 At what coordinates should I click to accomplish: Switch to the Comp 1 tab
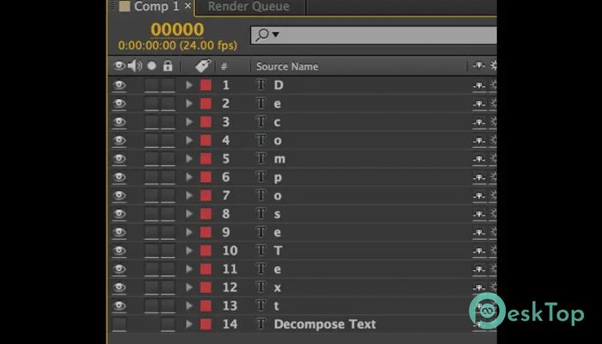[157, 7]
